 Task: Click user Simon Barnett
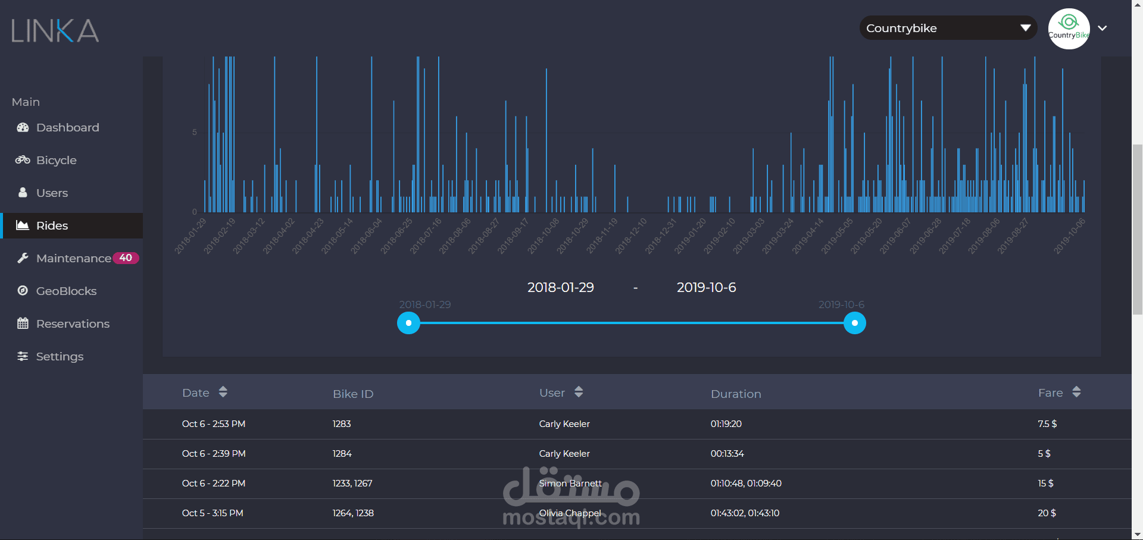click(570, 484)
